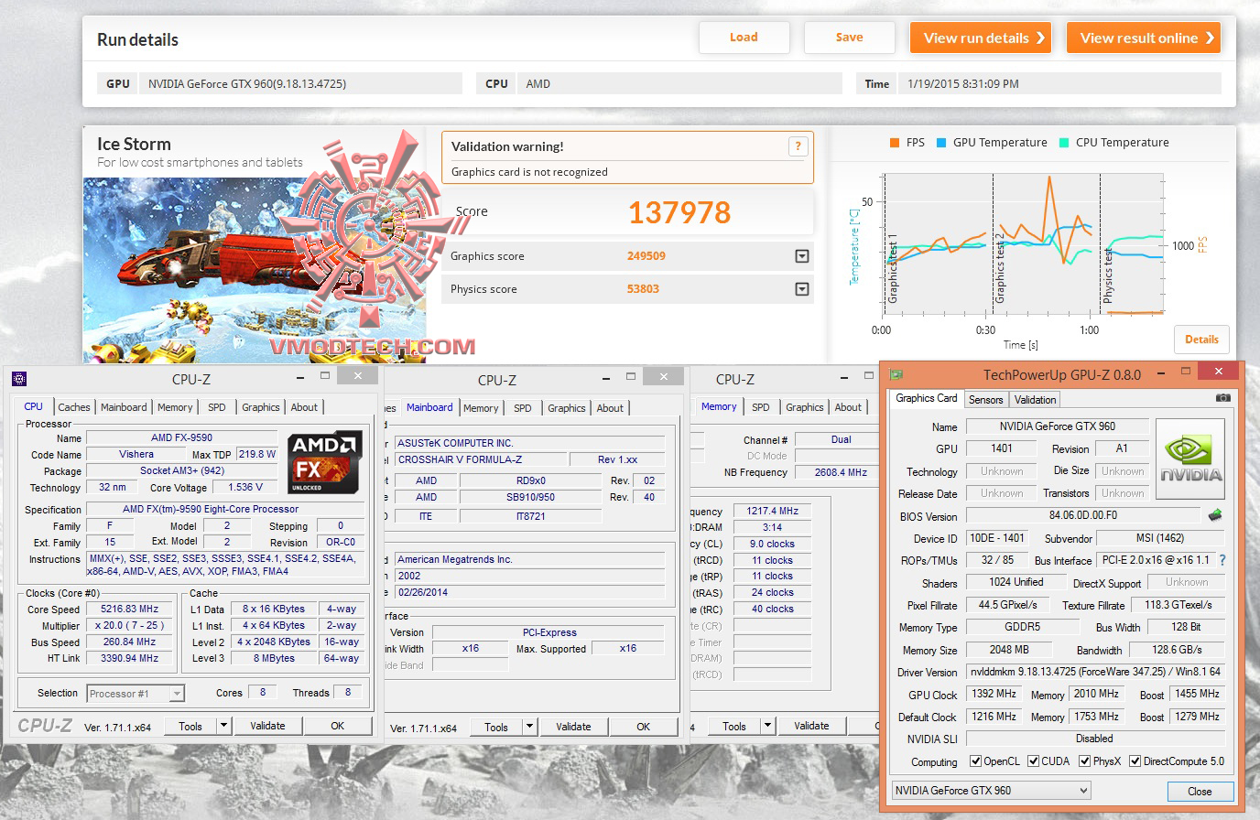Toggle the CUDA checkbox in GPU-Z

(1033, 761)
